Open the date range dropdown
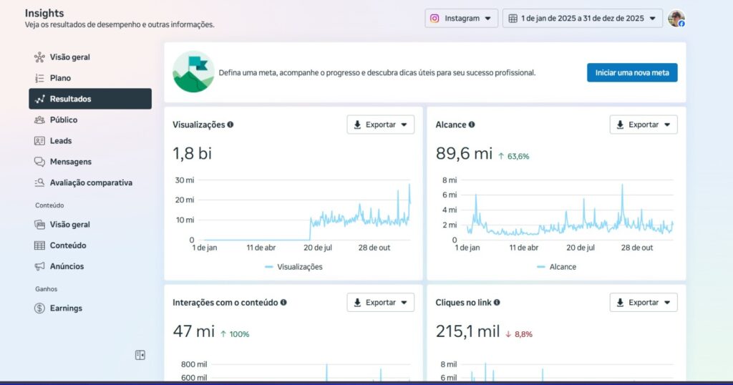 tap(583, 19)
